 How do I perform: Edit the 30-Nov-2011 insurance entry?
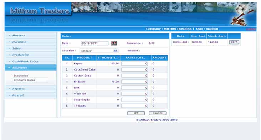click(234, 42)
